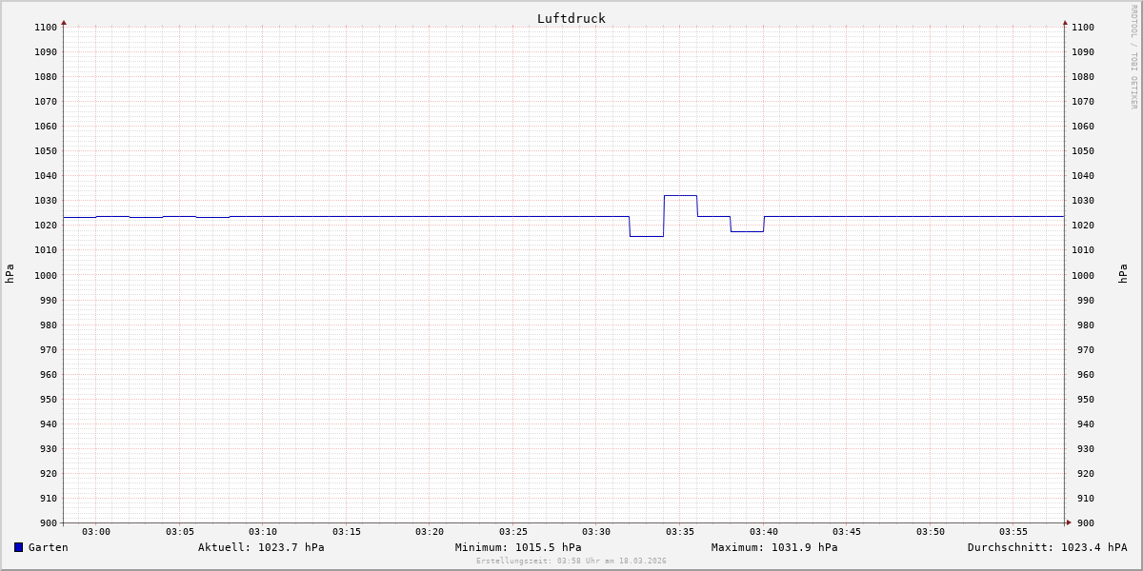Click the 03:20 time axis label
Viewport: 1143px width, 571px height.
tap(430, 531)
